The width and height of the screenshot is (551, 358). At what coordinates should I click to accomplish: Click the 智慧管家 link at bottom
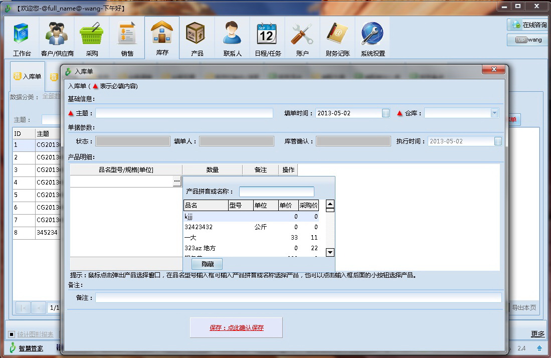point(31,348)
